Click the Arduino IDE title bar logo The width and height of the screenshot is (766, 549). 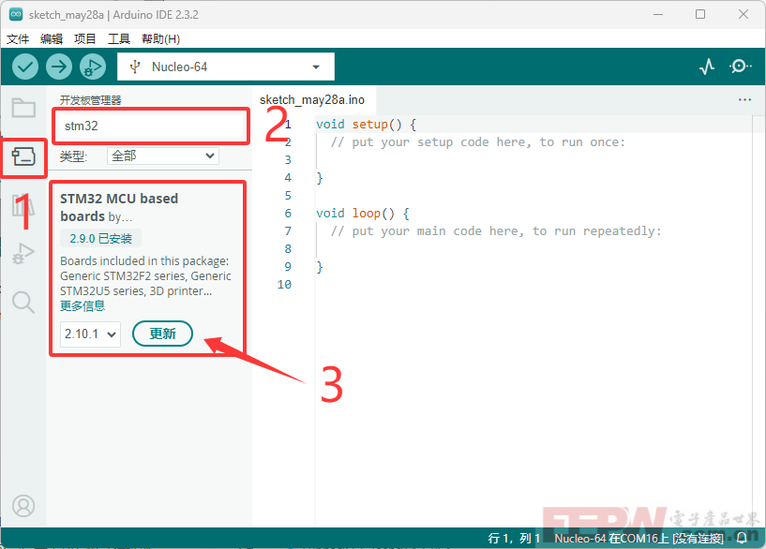tap(16, 15)
